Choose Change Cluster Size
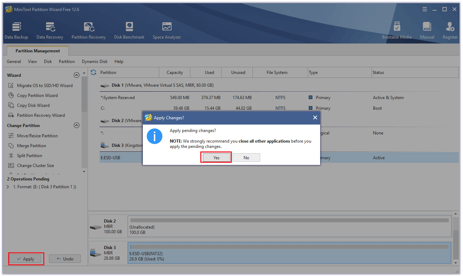The image size is (463, 276). 31,166
